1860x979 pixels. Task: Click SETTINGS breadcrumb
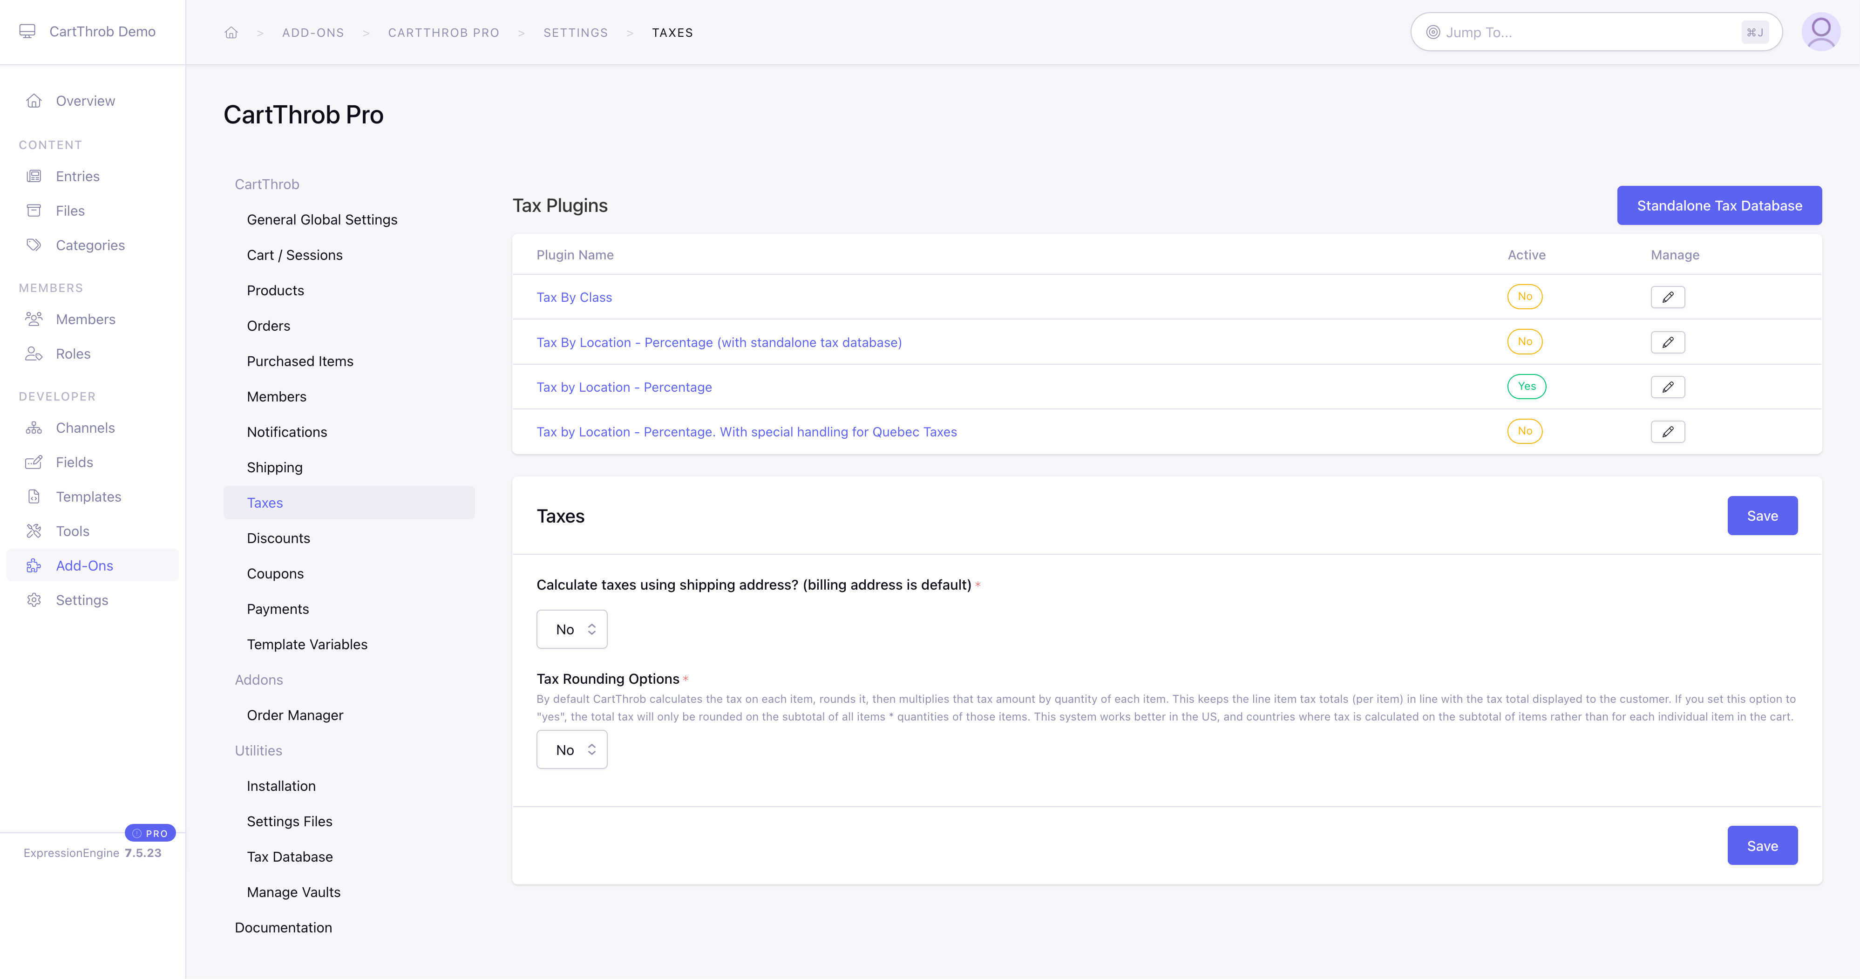coord(576,33)
